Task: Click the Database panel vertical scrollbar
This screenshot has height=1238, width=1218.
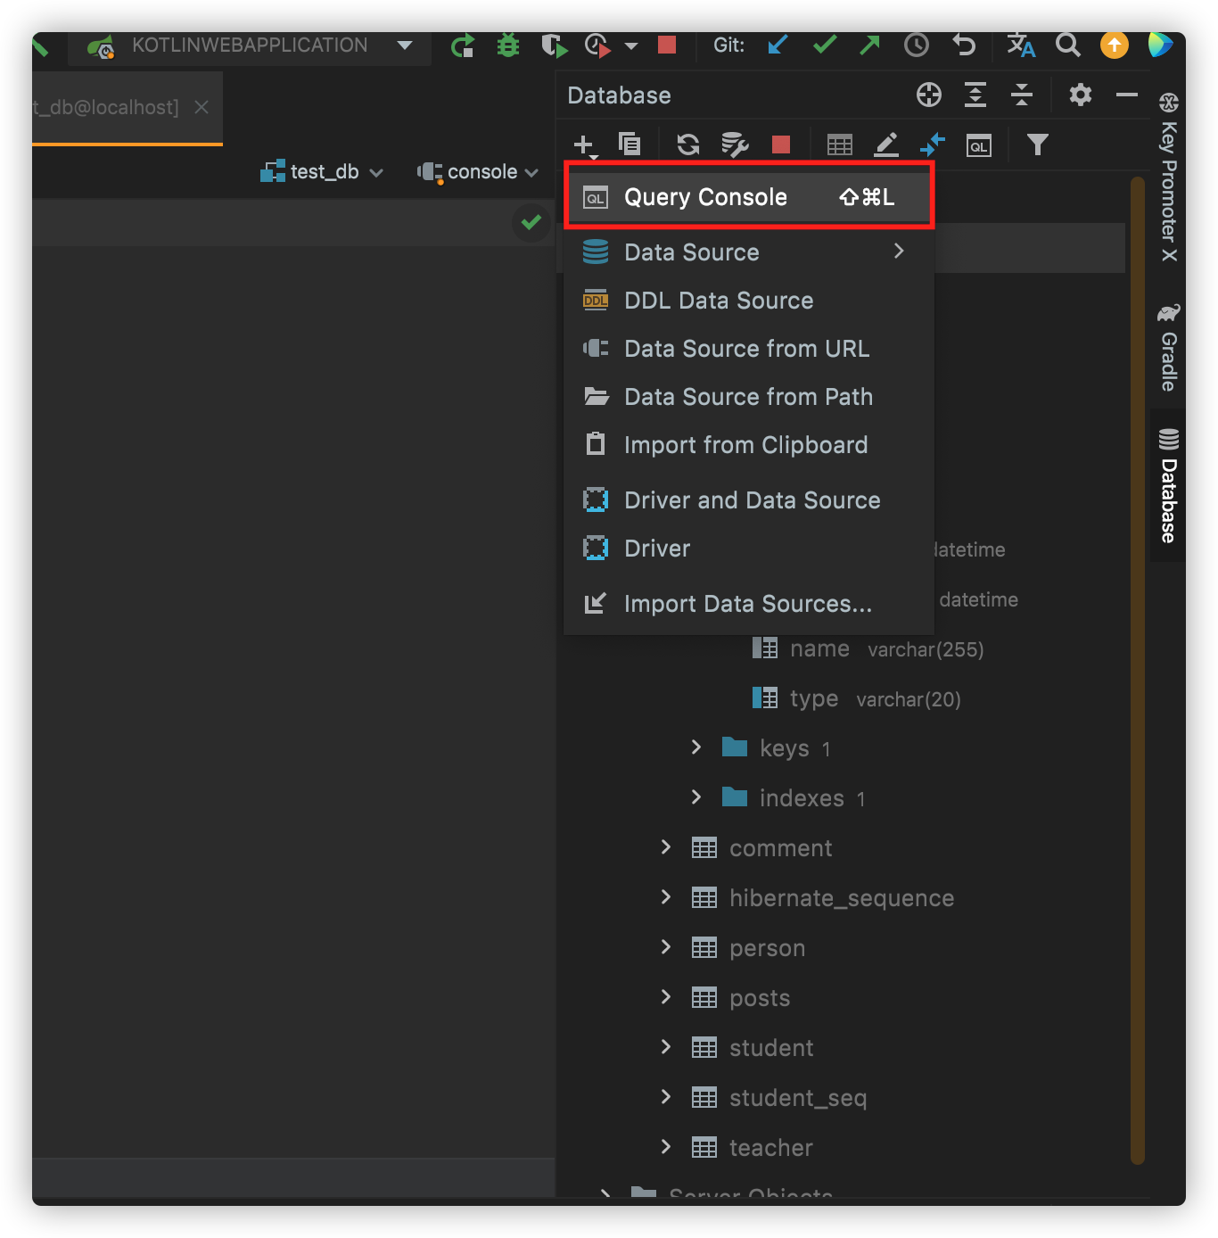Action: pyautogui.click(x=1137, y=669)
